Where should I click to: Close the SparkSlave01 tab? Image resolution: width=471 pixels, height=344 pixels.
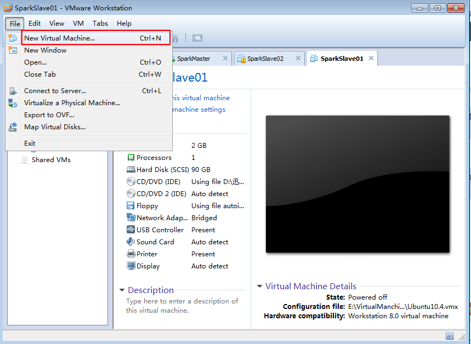[371, 58]
